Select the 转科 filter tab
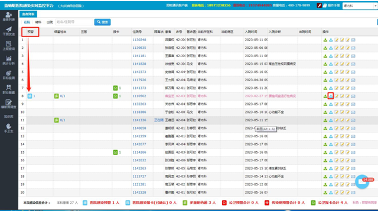This screenshot has width=378, height=212. click(38, 22)
